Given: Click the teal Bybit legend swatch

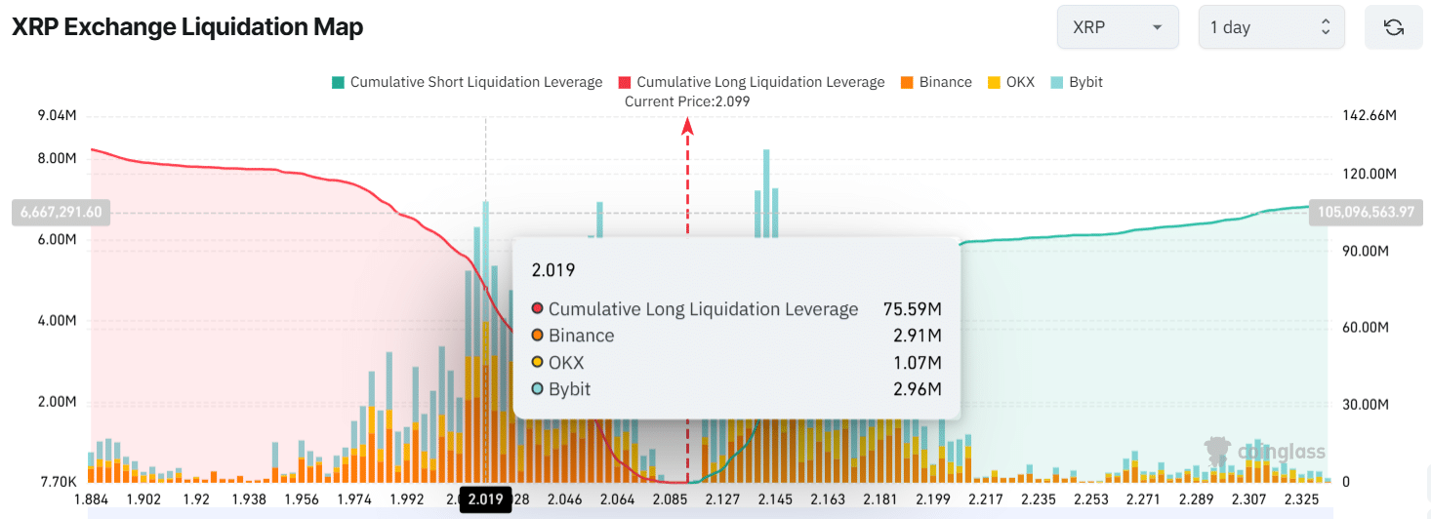Looking at the screenshot, I should 1057,82.
